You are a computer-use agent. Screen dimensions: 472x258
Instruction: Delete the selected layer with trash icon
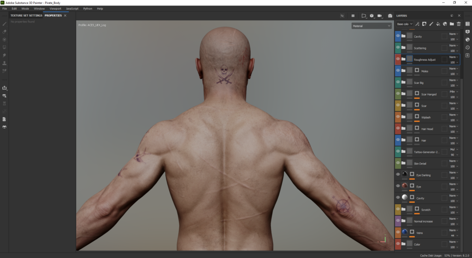459,24
